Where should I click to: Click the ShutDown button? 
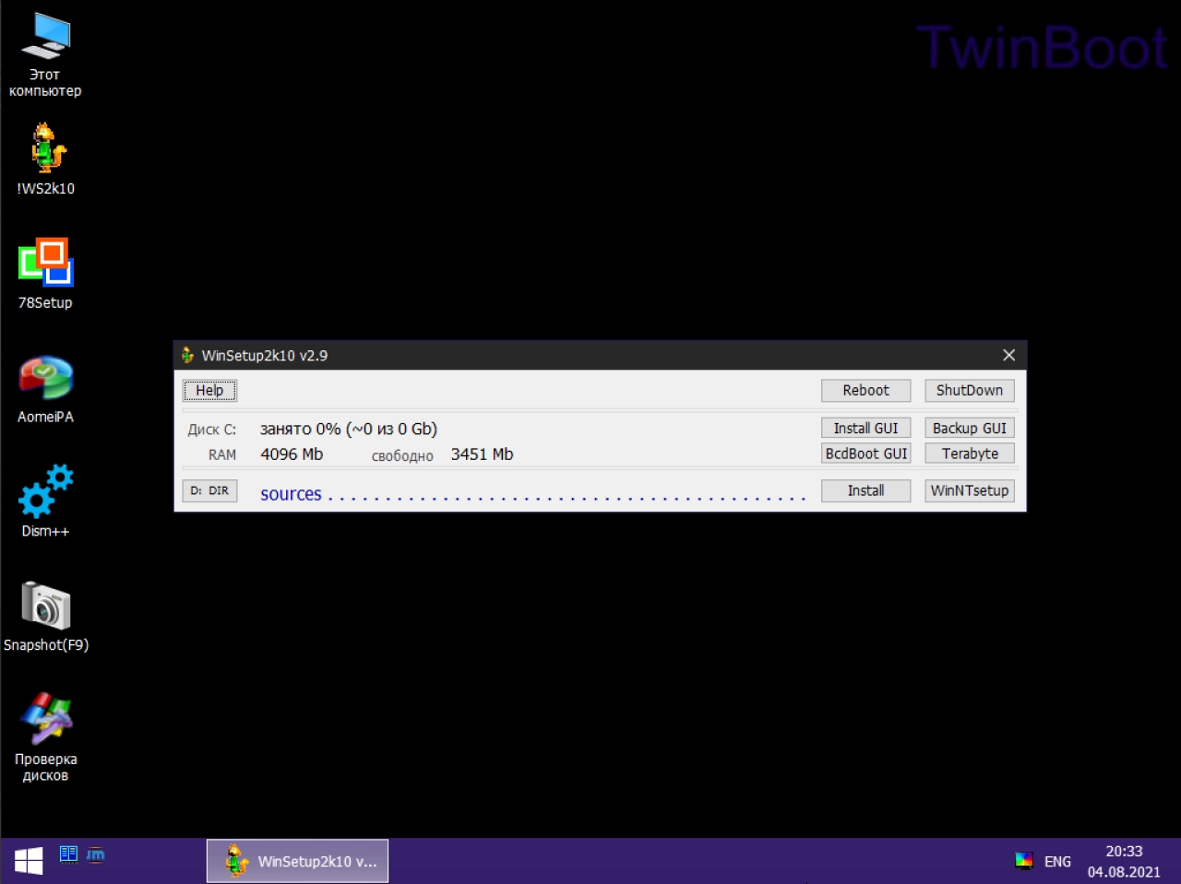point(970,390)
